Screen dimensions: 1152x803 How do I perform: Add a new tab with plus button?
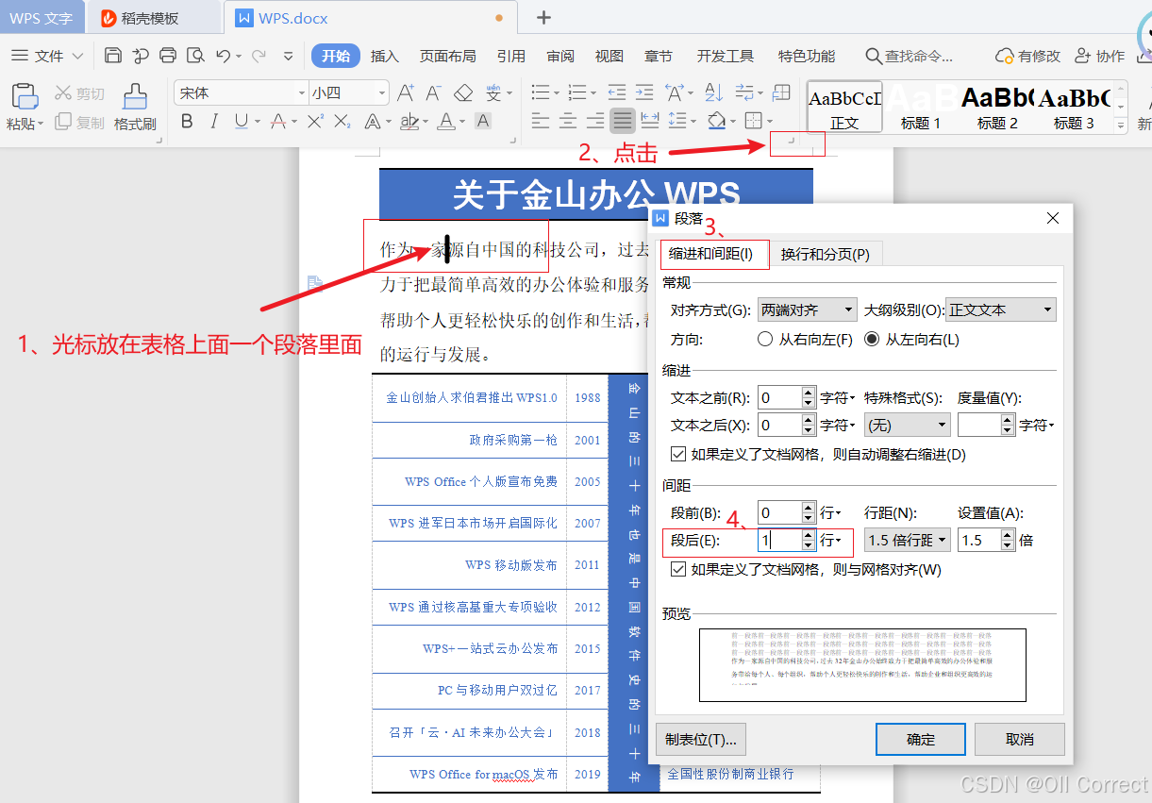pyautogui.click(x=543, y=18)
